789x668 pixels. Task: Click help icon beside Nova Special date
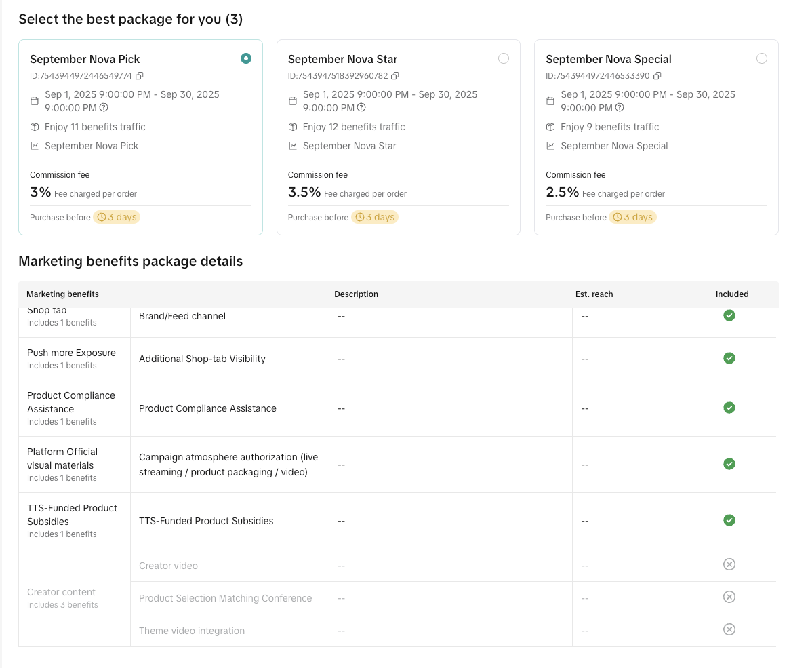(620, 108)
